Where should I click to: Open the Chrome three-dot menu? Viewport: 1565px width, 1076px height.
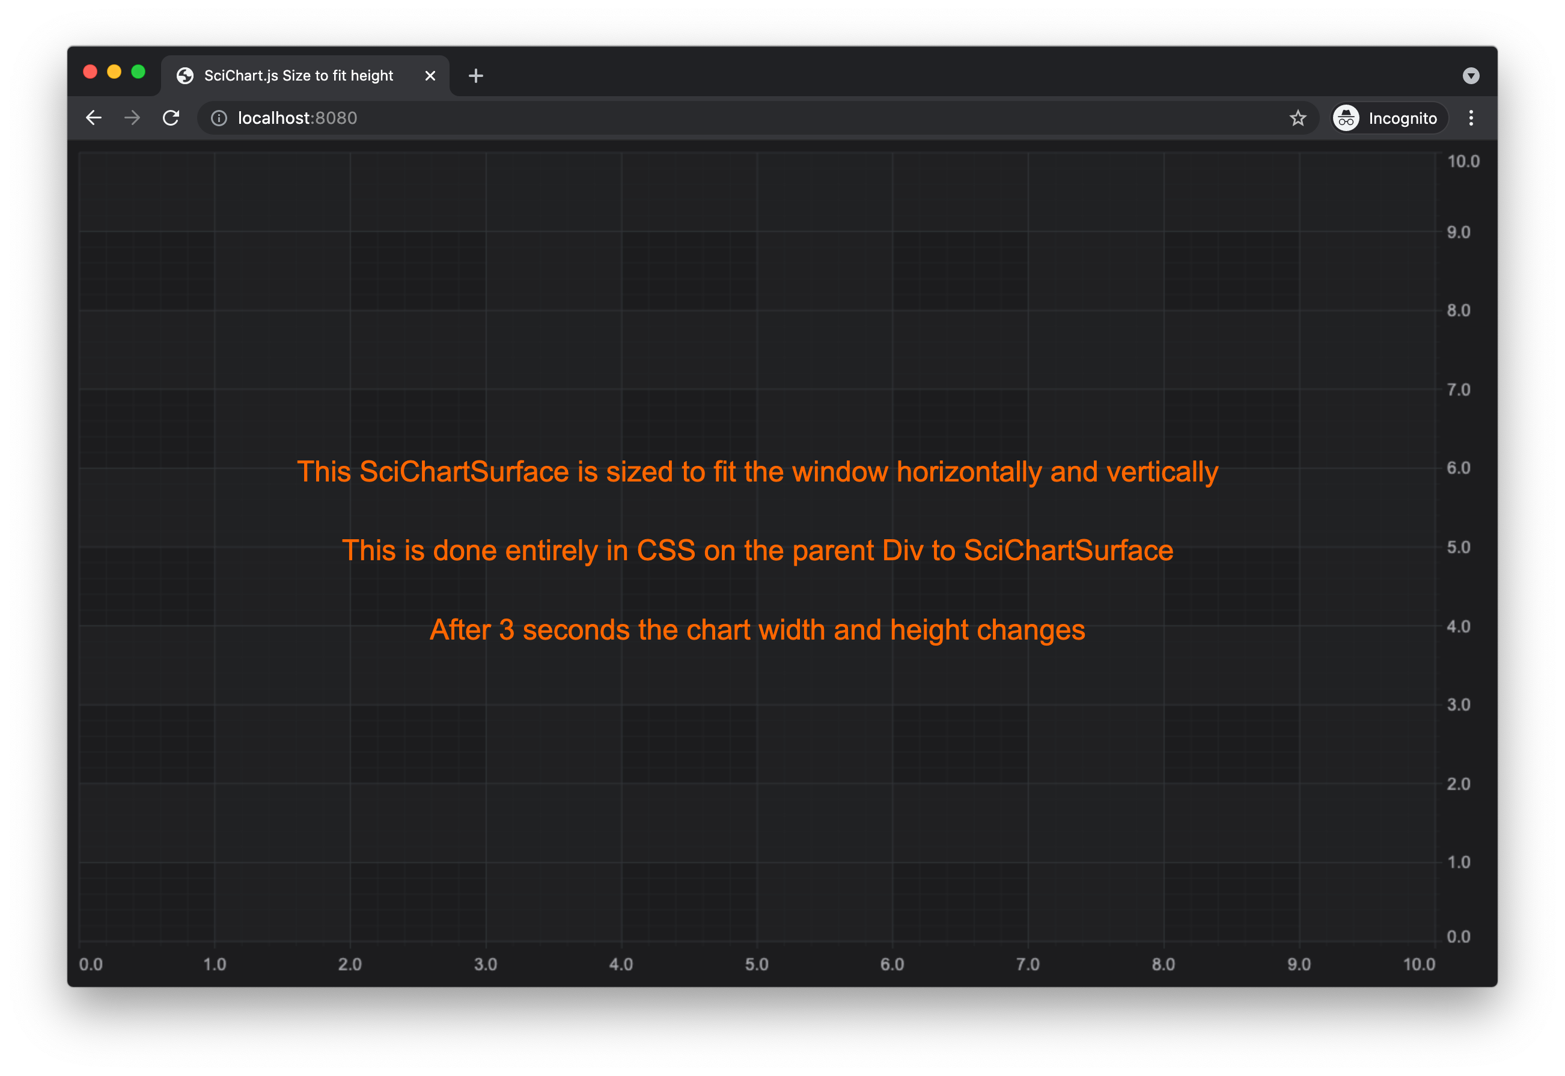click(x=1471, y=118)
